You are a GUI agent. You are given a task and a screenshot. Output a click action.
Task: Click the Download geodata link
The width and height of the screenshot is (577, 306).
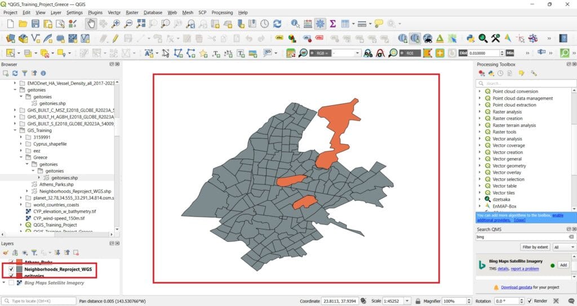click(516, 287)
